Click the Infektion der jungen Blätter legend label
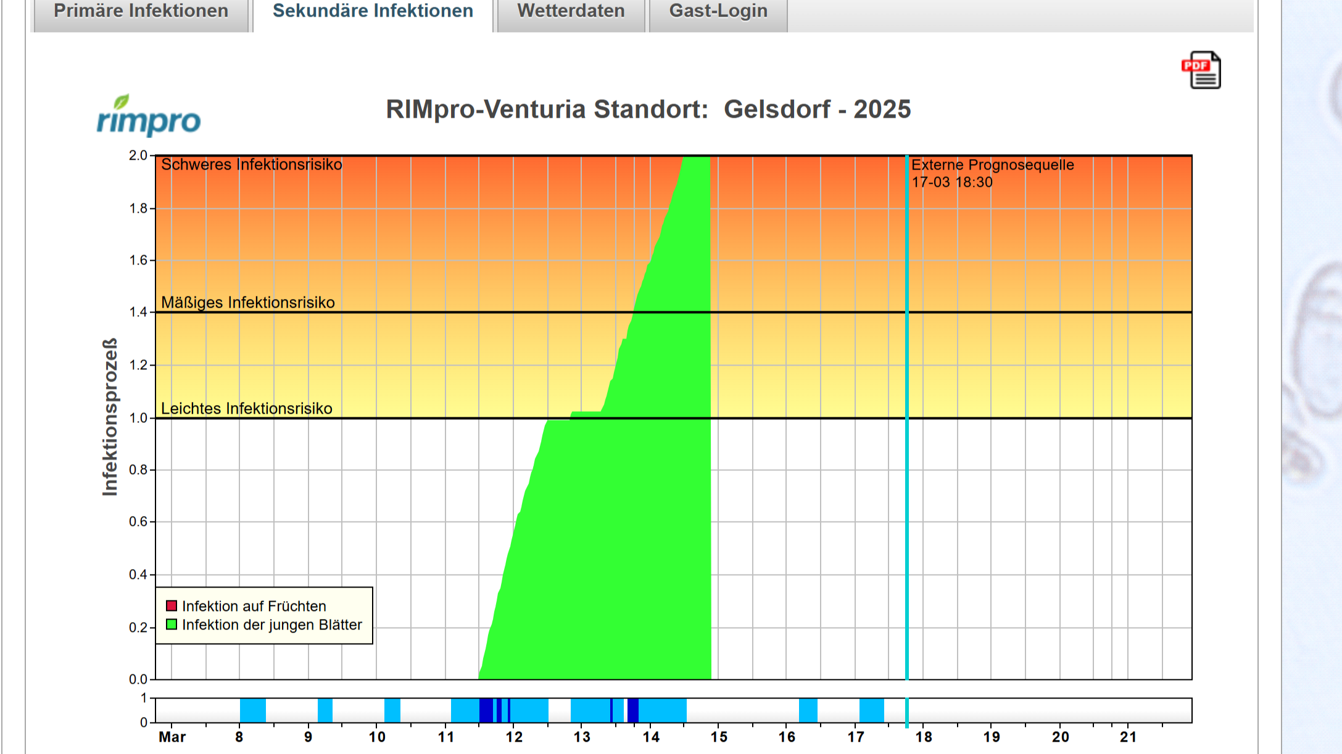Screen dimensions: 1342x754 point(272,625)
